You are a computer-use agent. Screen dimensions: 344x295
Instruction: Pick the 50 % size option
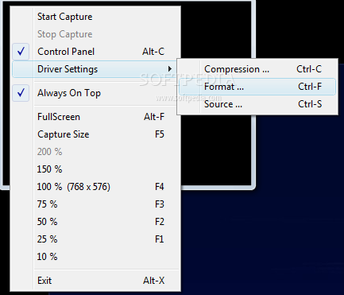tap(95, 222)
